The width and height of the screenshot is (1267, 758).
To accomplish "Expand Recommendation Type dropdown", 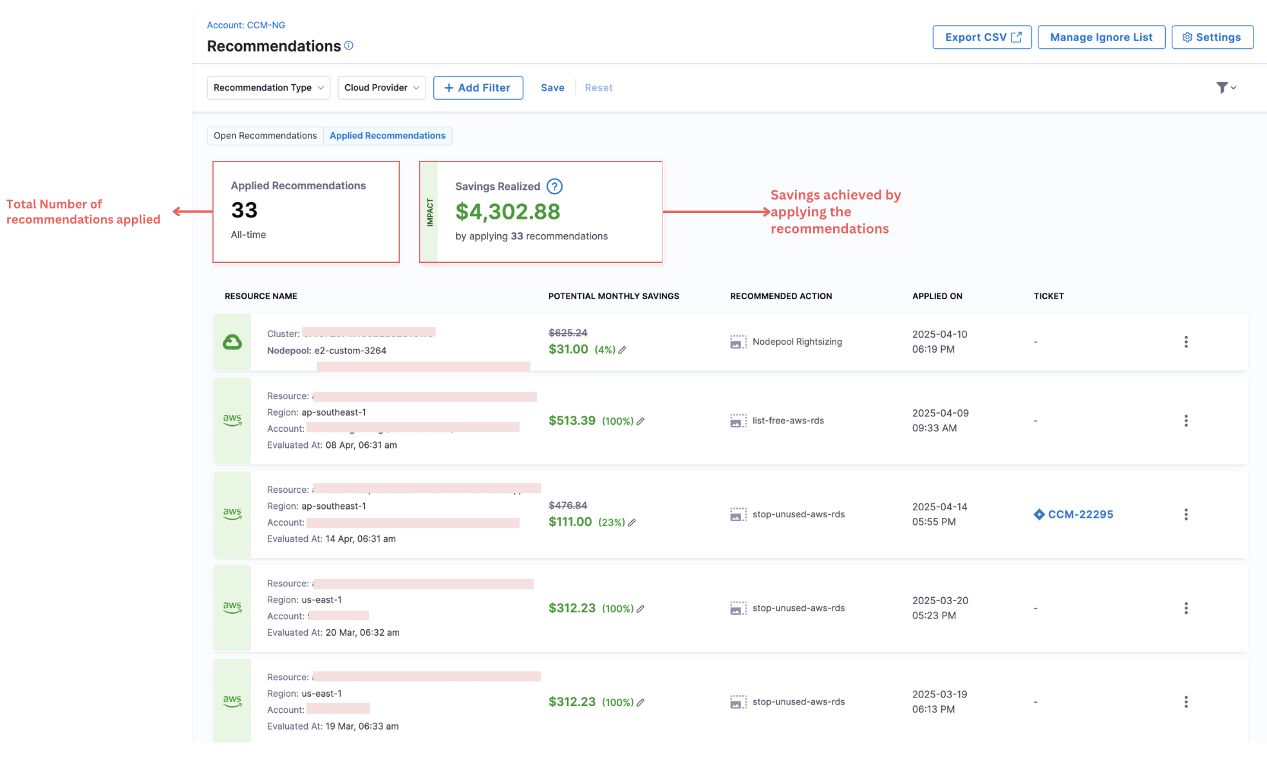I will pos(268,88).
